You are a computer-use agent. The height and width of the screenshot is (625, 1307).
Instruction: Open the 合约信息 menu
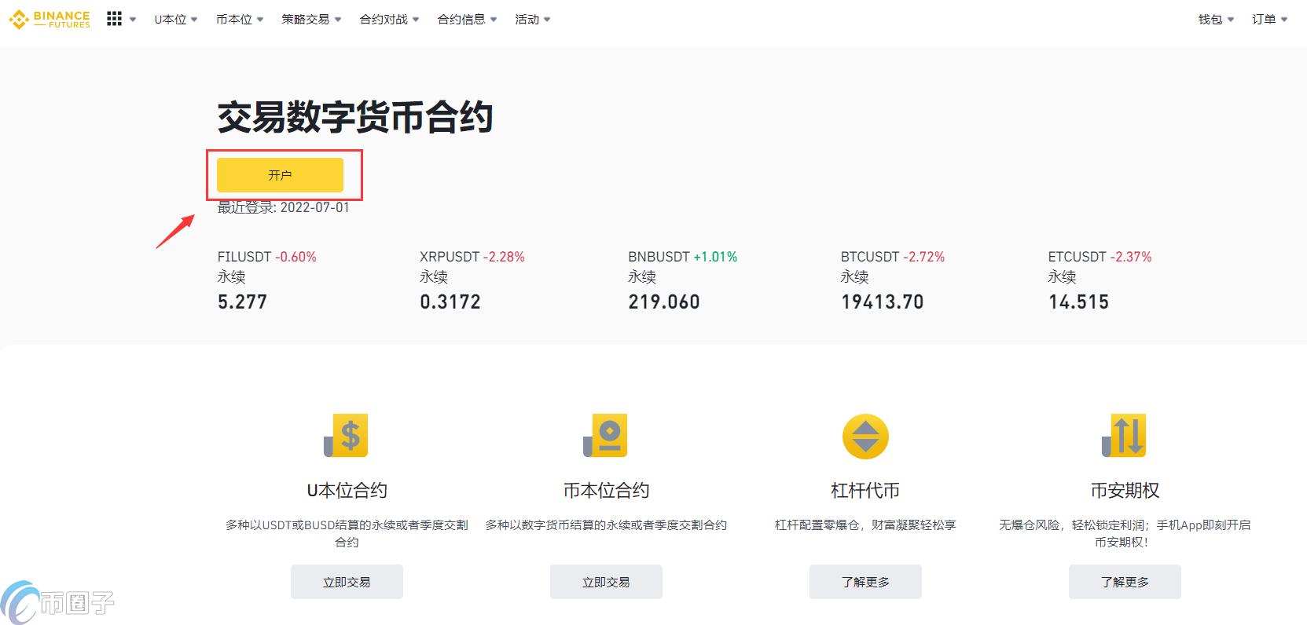(x=467, y=20)
